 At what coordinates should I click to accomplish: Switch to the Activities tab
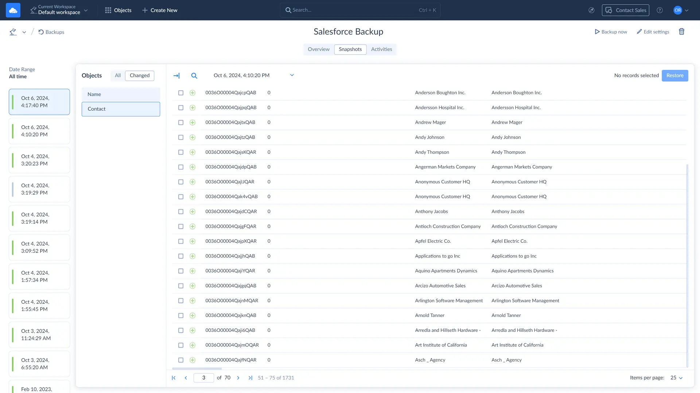381,49
